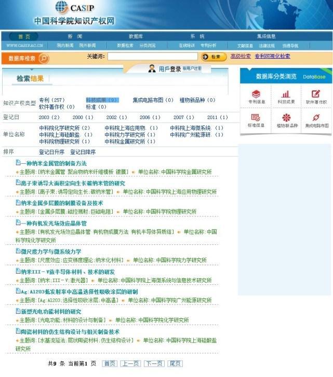Click the CASIP globe logo
This screenshot has width=333, height=377.
pyautogui.click(x=62, y=6)
